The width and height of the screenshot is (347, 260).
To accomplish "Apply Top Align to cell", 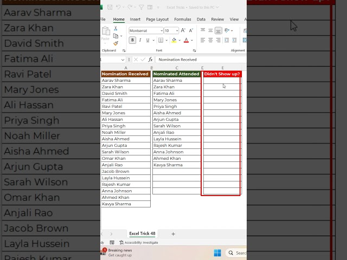I will click(x=203, y=30).
